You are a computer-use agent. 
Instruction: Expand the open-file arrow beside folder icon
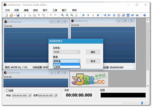click(14, 15)
